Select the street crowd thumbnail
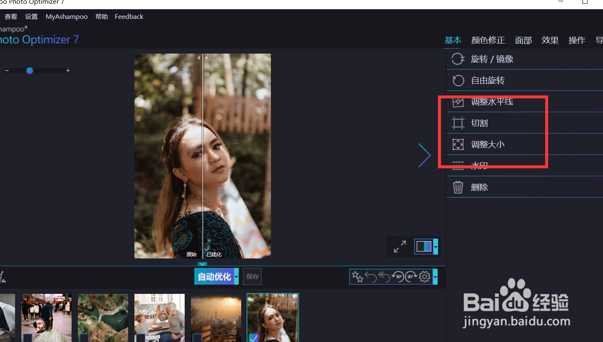 pos(46,318)
